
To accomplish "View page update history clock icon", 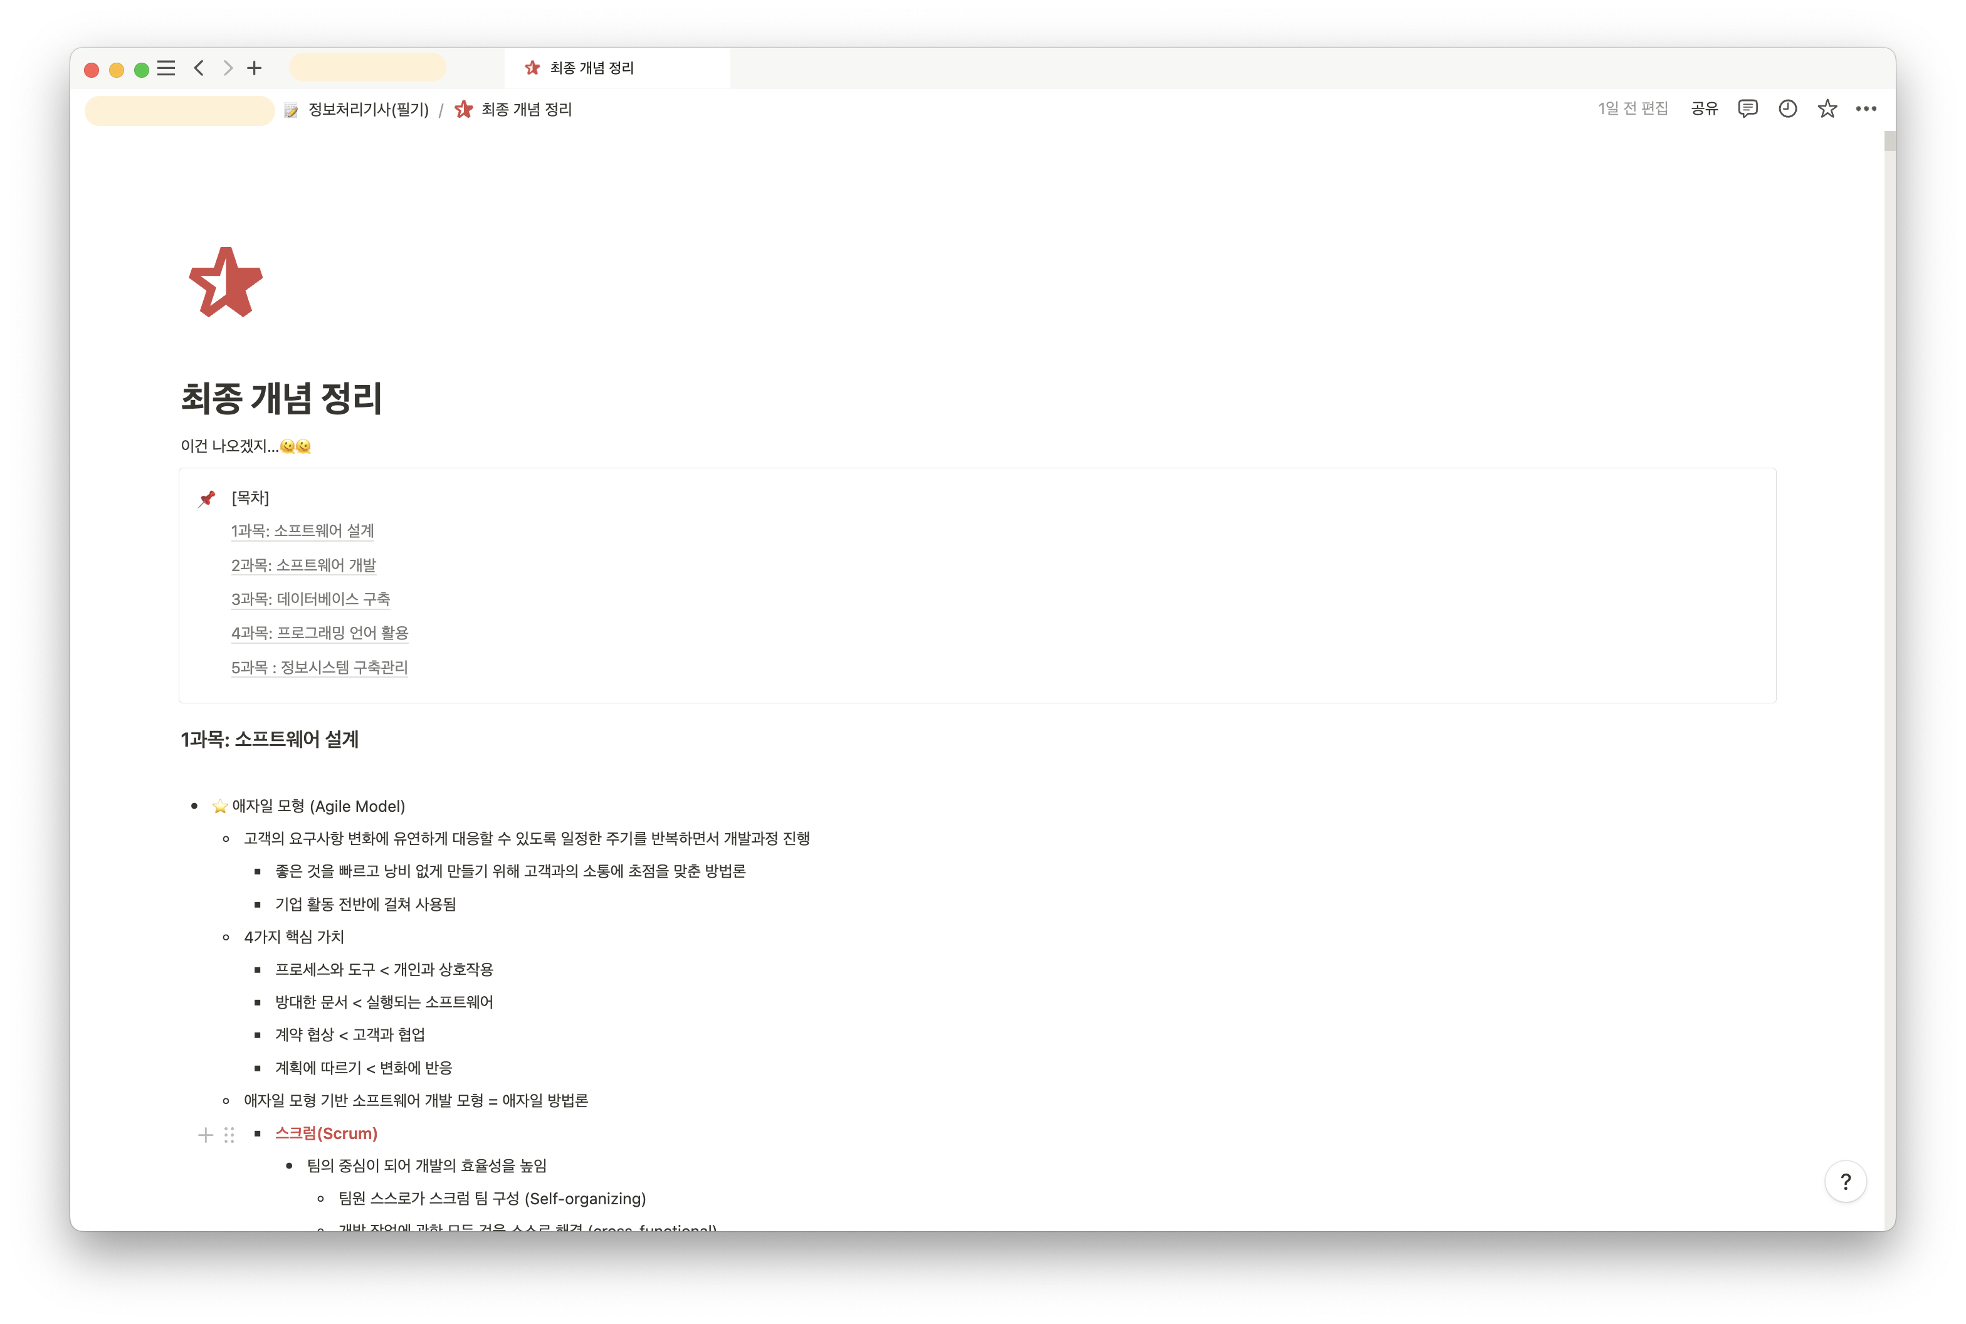I will tap(1787, 109).
